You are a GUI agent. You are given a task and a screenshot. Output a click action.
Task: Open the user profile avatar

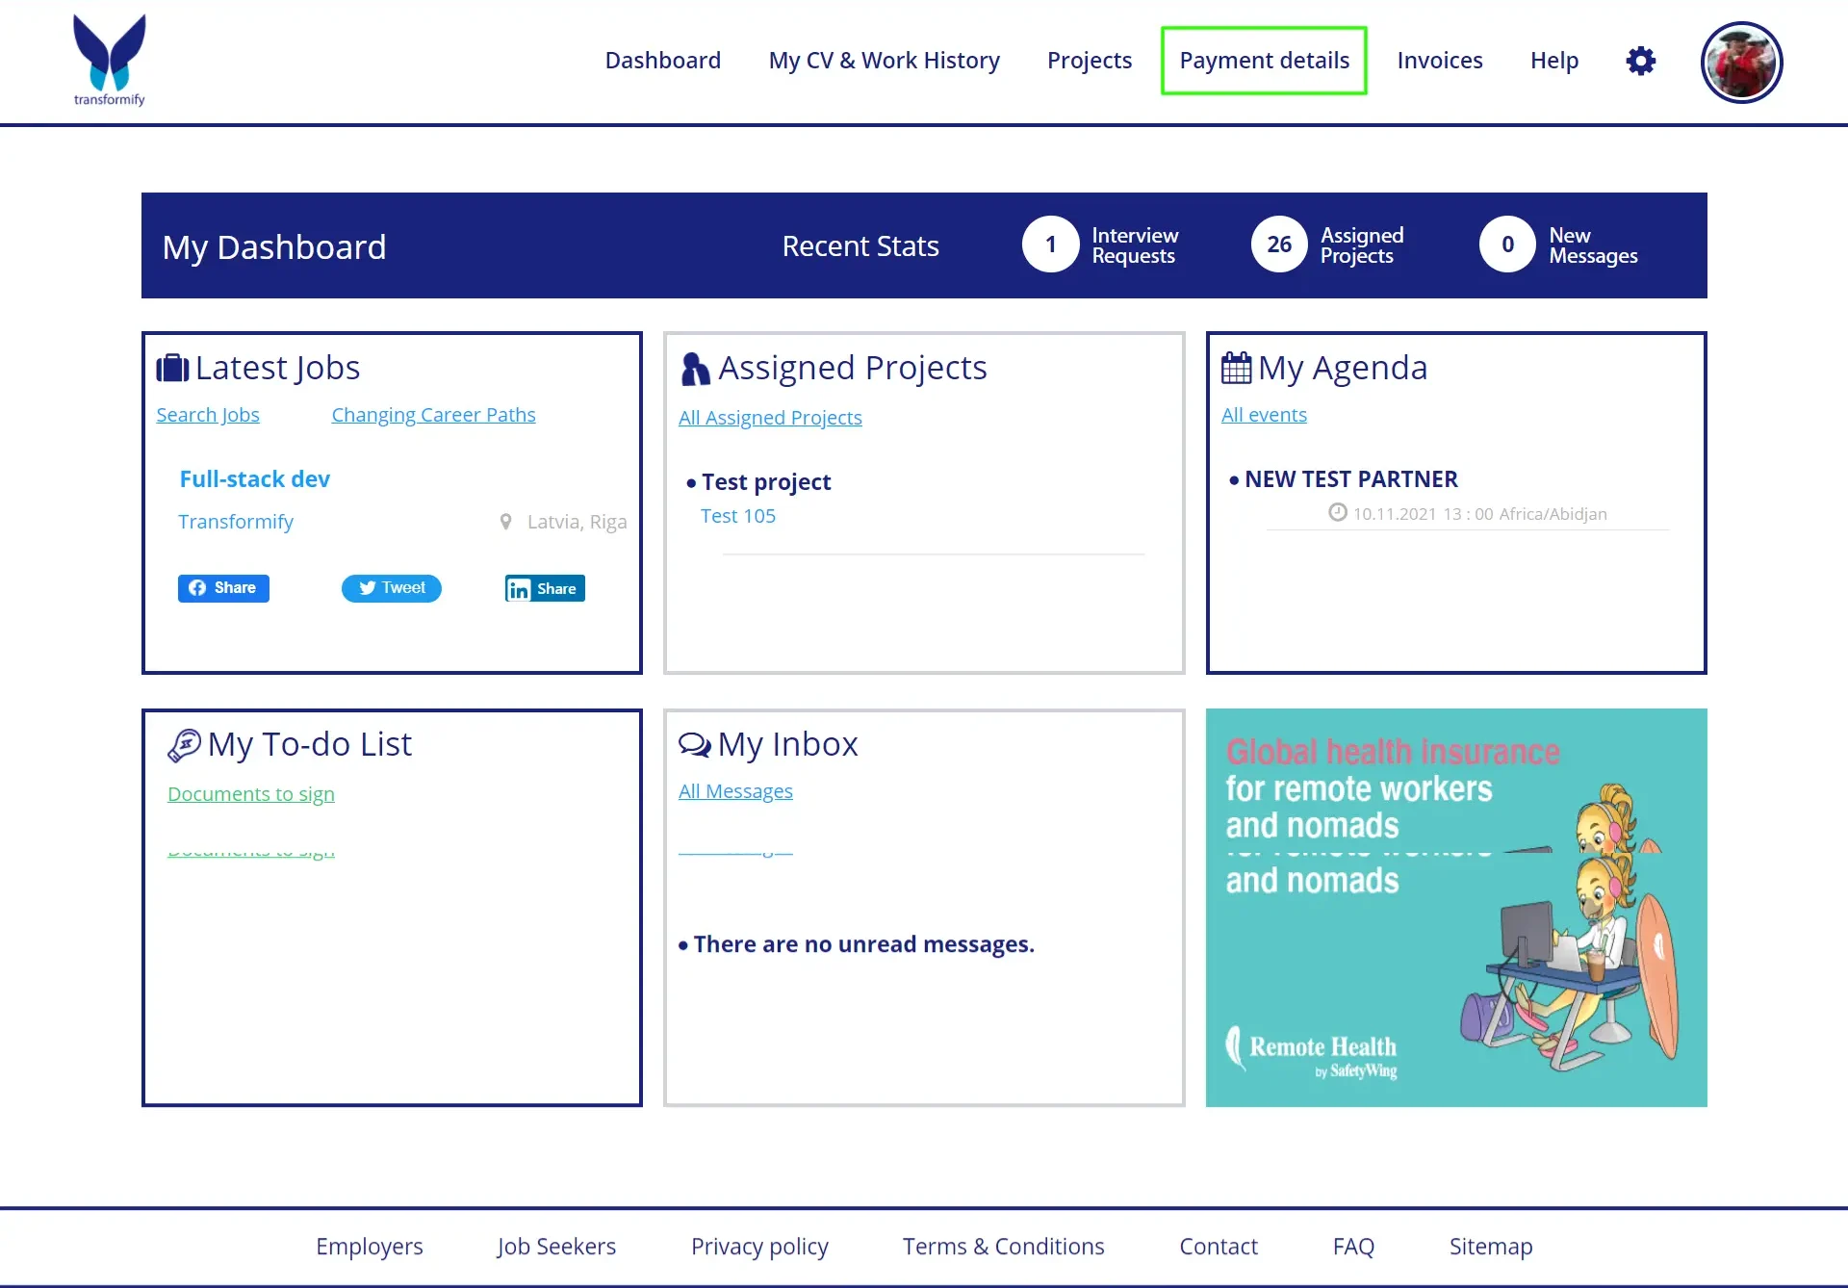tap(1742, 62)
